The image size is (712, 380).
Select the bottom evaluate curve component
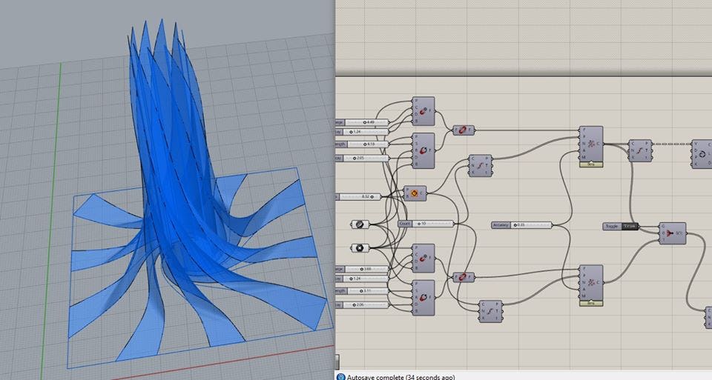pyautogui.click(x=489, y=311)
